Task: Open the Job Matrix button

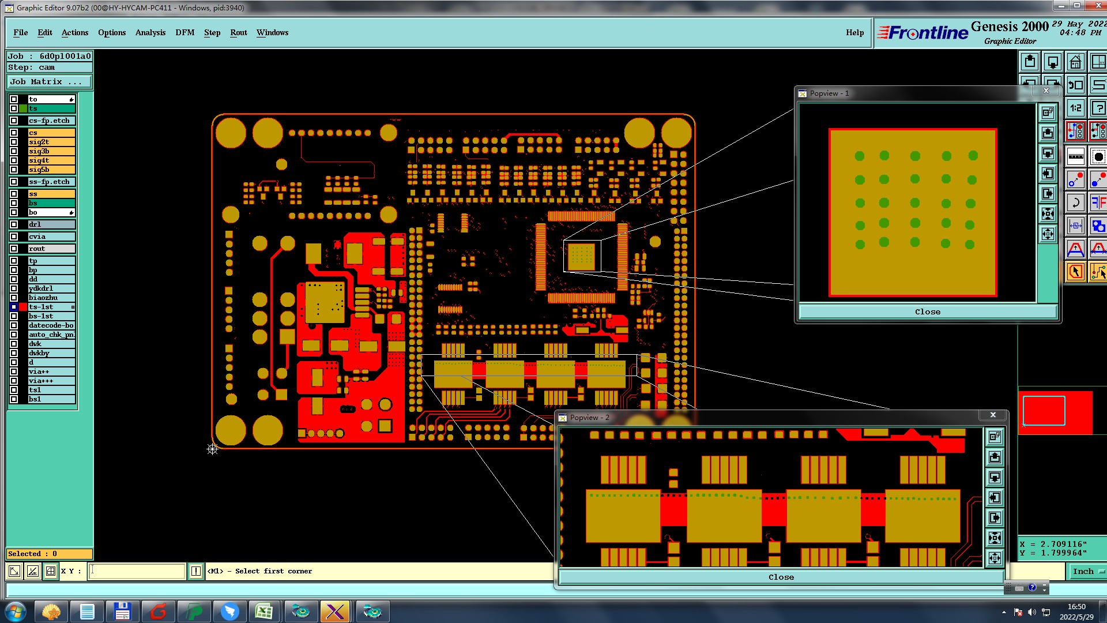Action: point(49,82)
